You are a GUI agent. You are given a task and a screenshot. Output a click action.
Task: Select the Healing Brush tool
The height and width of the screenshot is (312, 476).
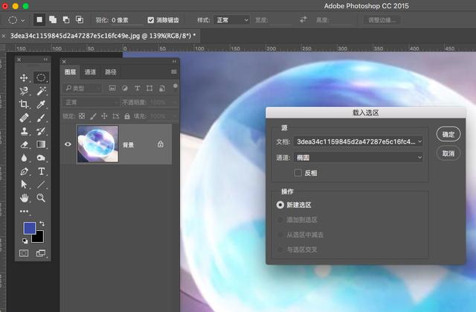tap(24, 118)
